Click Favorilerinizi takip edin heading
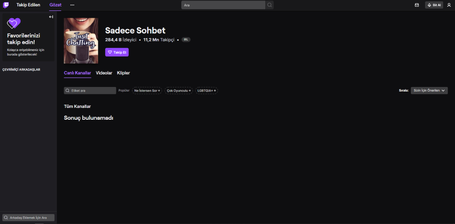 tap(24, 38)
